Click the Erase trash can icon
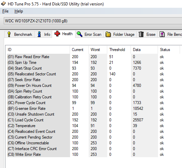This screenshot has width=182, height=168. coord(141,34)
